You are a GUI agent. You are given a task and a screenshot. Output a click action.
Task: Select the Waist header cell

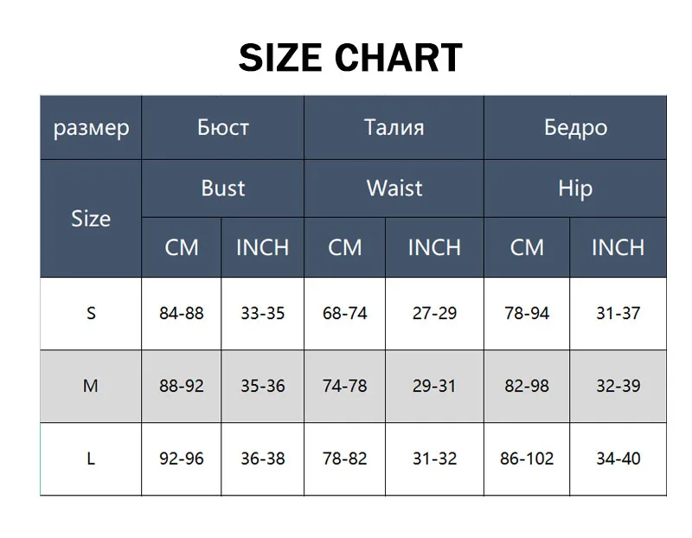pos(394,188)
